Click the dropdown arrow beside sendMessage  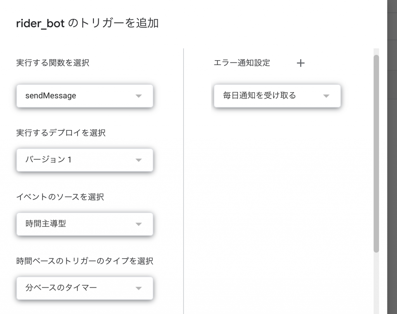click(138, 96)
